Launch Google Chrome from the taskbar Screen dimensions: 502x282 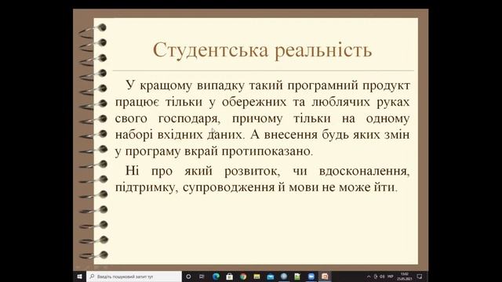[243, 277]
